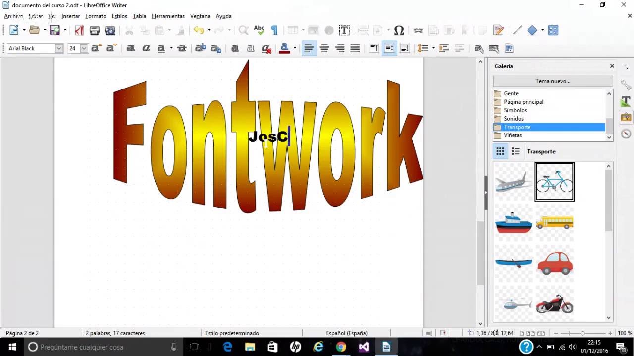Open the Tabla menu
The width and height of the screenshot is (634, 356).
click(x=139, y=16)
